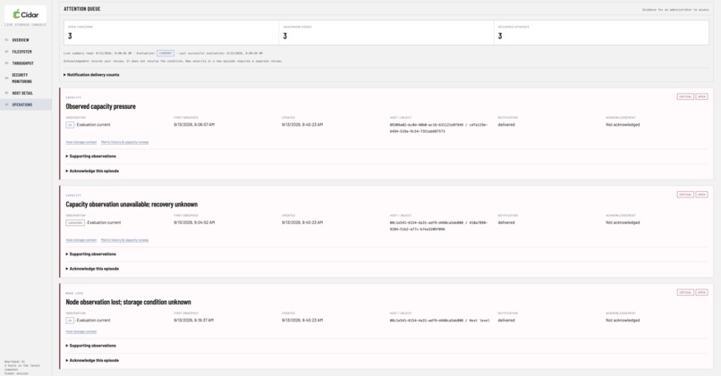Open Host storage context link for Node observation lost
The width and height of the screenshot is (721, 376).
(x=81, y=331)
